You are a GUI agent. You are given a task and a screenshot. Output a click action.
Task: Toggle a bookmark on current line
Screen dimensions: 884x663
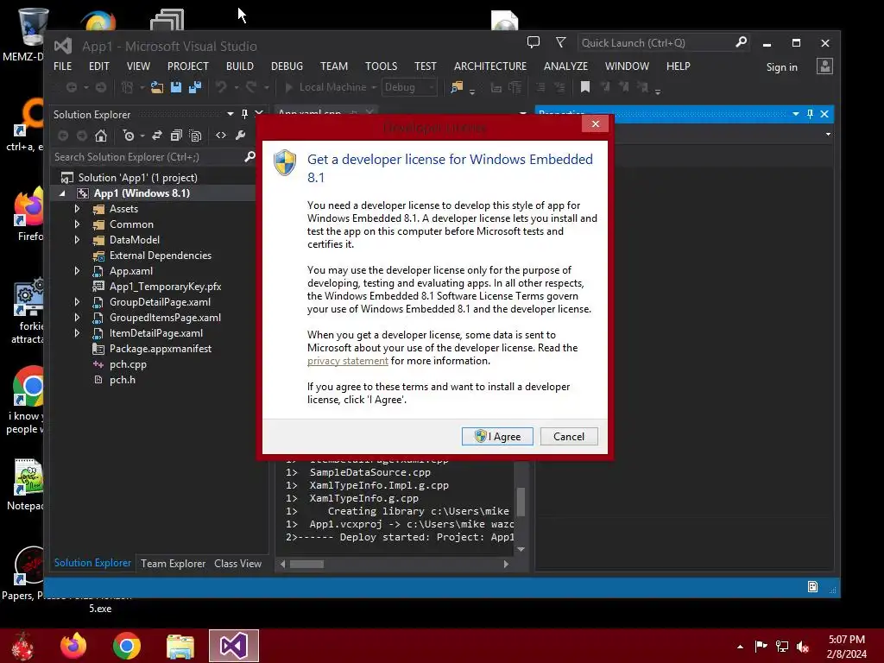click(x=585, y=87)
